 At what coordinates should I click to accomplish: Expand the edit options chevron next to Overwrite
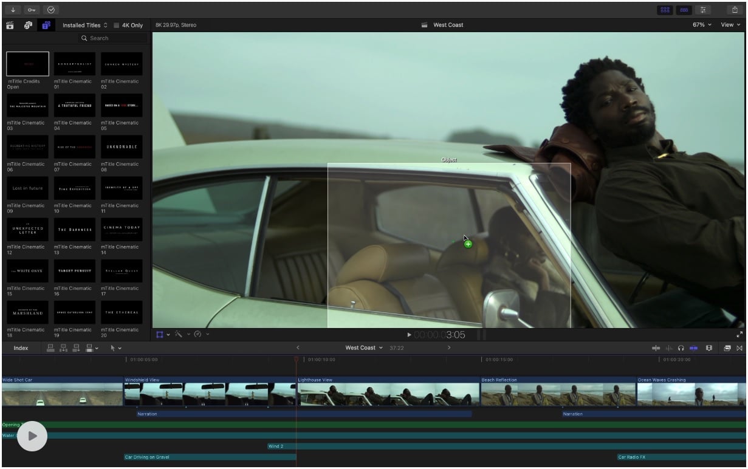(x=97, y=348)
